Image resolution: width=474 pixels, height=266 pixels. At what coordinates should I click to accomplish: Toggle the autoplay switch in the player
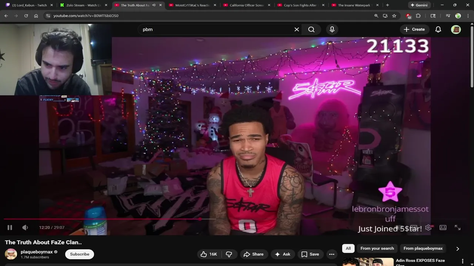[399, 228]
